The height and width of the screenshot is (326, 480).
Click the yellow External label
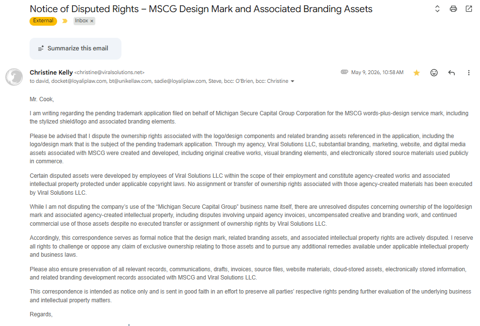(43, 21)
